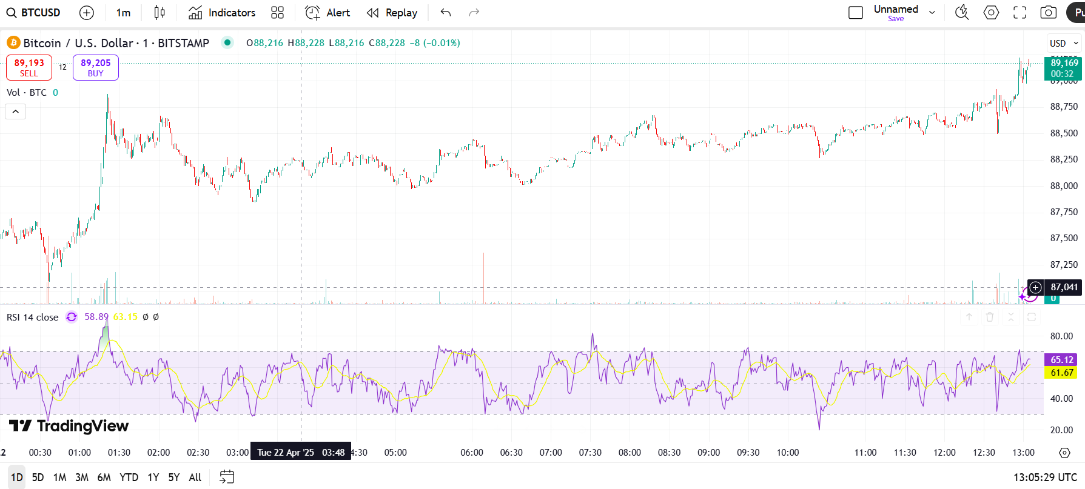Toggle the layout checkbox beside Unnamed
This screenshot has height=489, width=1085.
point(855,13)
